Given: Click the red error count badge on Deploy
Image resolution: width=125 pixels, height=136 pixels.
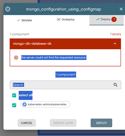Looking at the screenshot, I should pyautogui.click(x=114, y=19).
